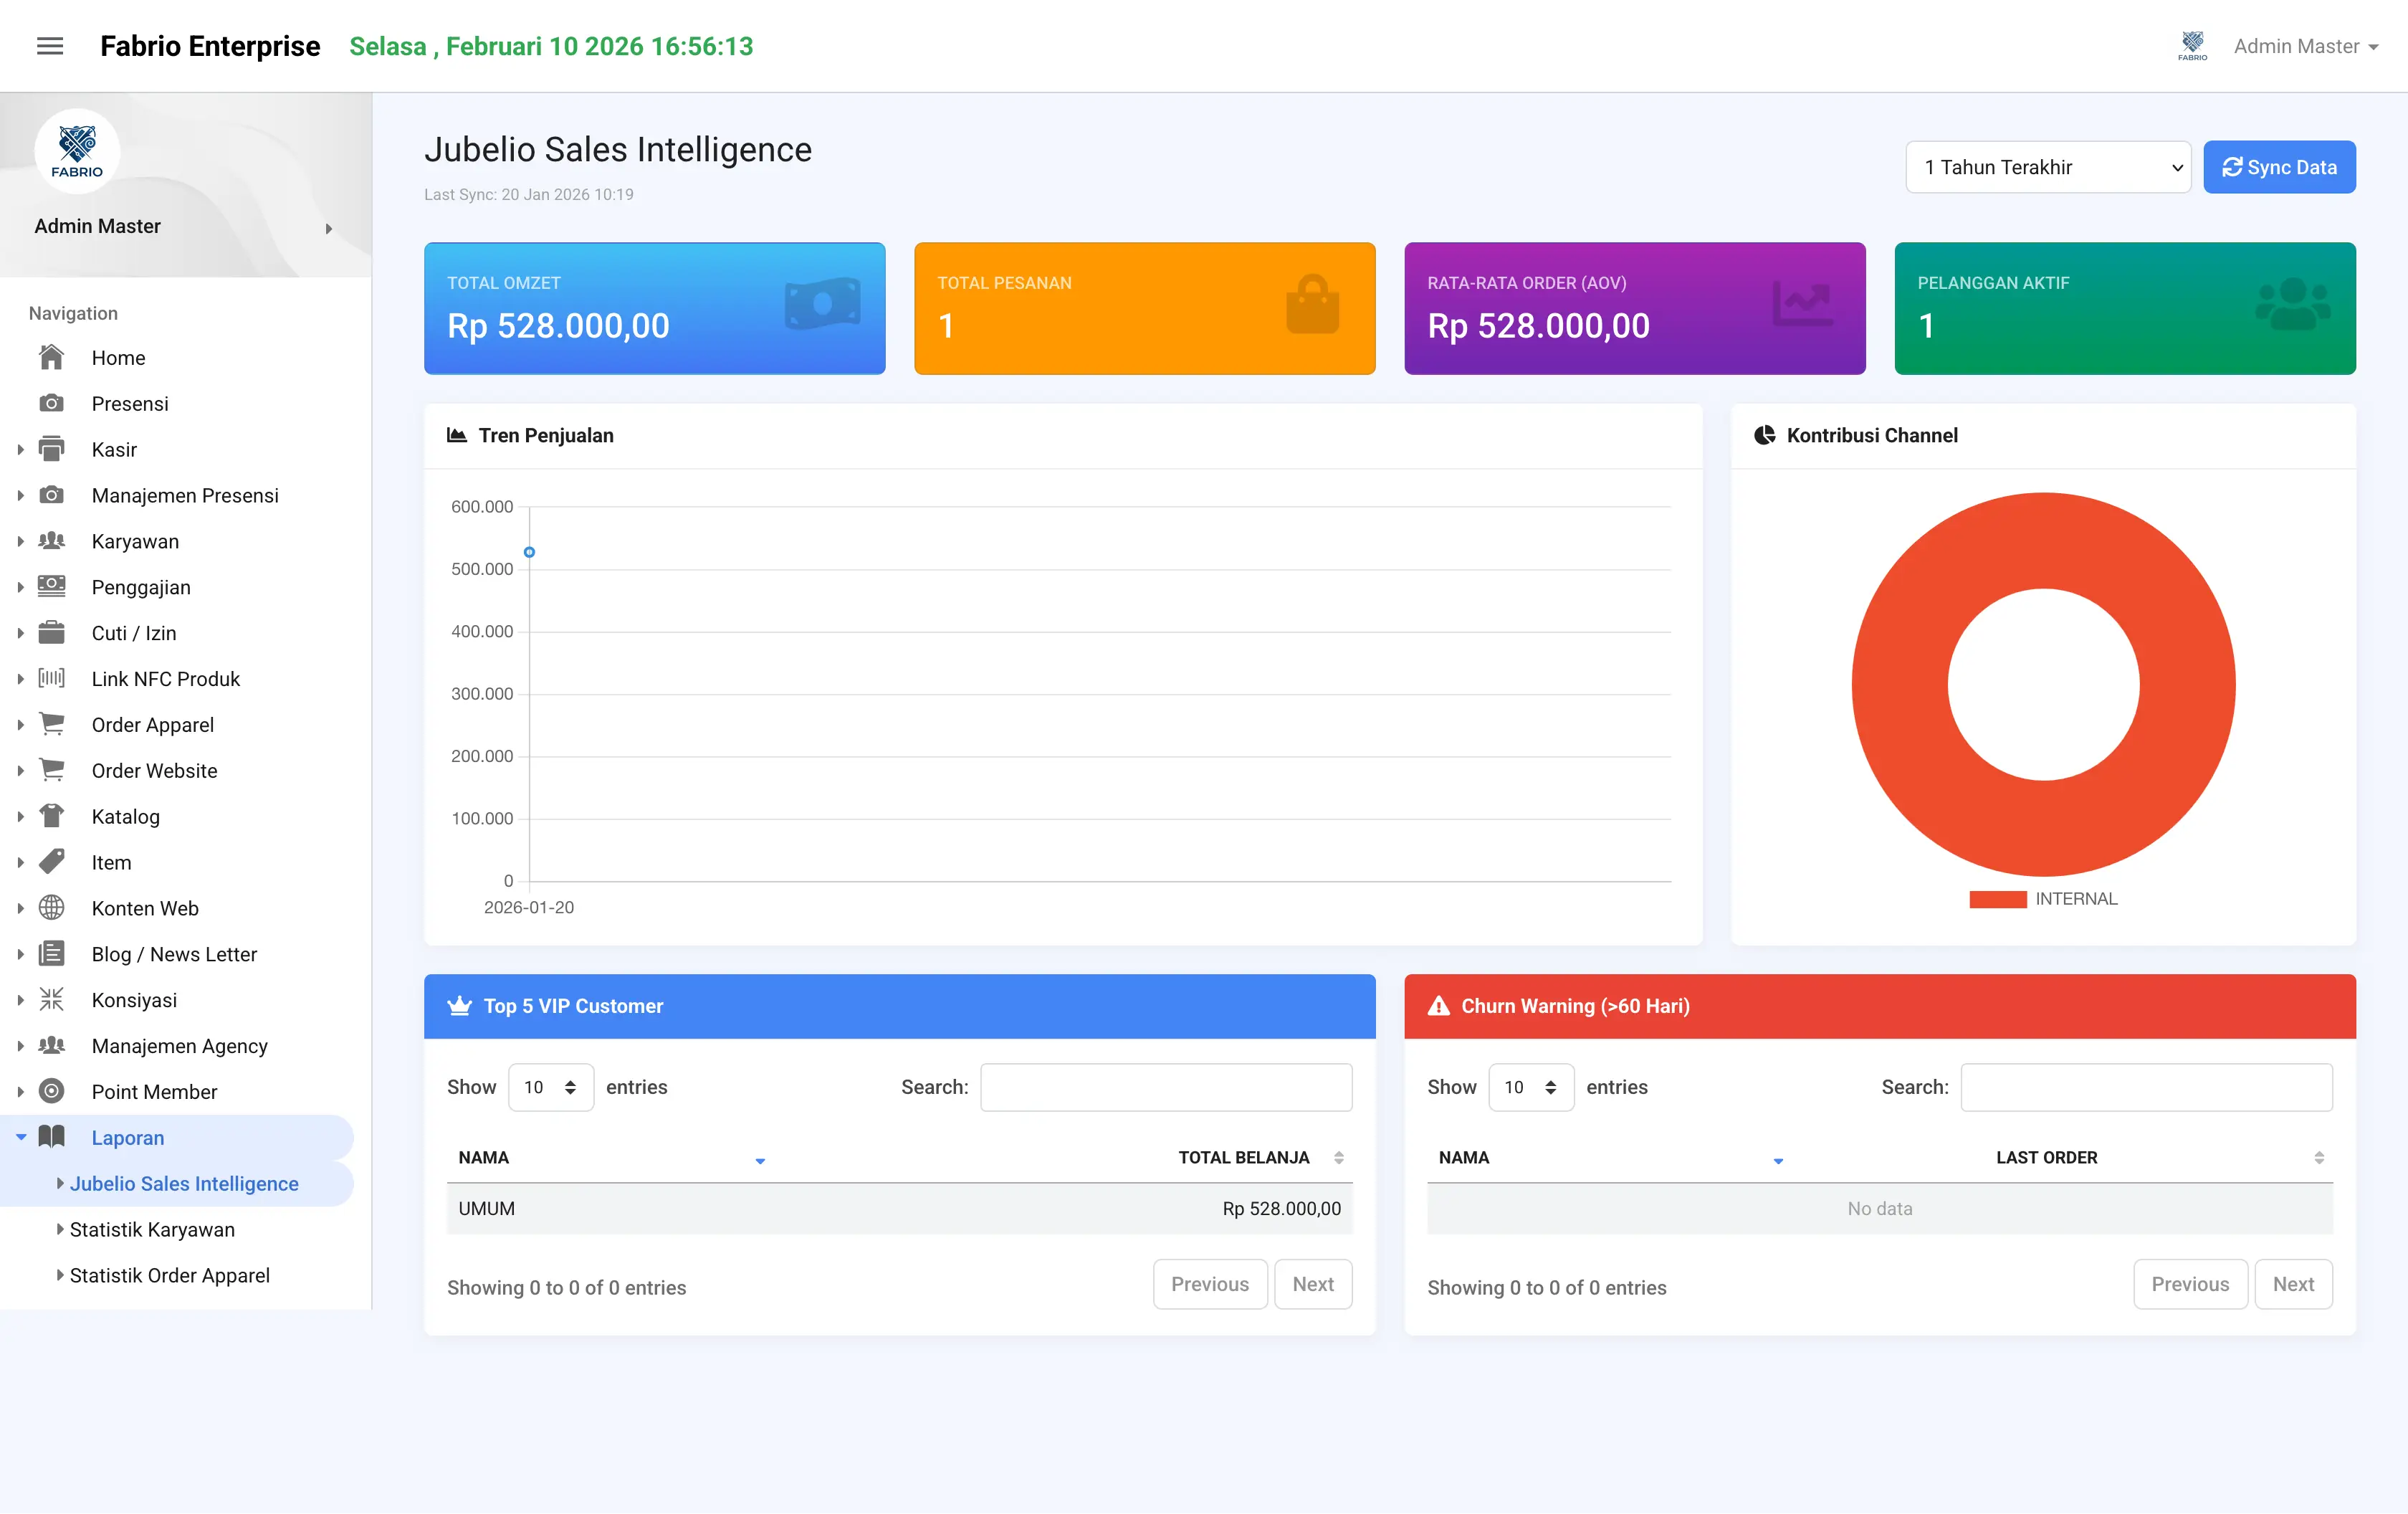This screenshot has width=2408, height=1514.
Task: Click Next in Churn Warning table
Action: [x=2293, y=1284]
